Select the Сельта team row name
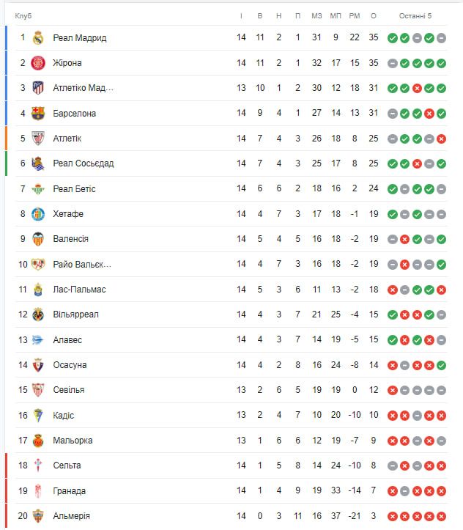463x530 pixels. pyautogui.click(x=67, y=465)
